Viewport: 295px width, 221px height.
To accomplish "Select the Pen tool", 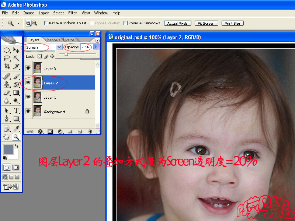I will (7, 119).
